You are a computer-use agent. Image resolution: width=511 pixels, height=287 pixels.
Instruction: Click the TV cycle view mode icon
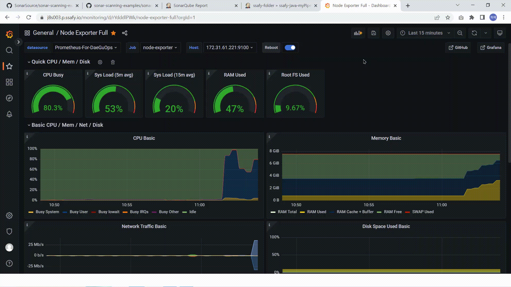[x=500, y=33]
